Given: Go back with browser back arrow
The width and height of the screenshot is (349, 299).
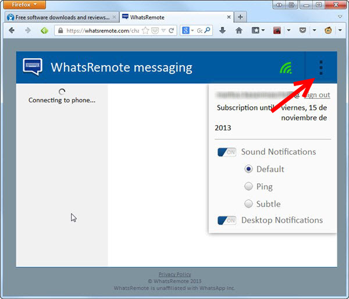Looking at the screenshot, I should coord(11,30).
